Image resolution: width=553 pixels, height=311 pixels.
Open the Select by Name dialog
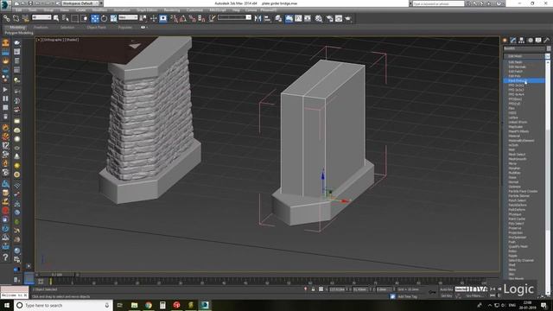point(66,18)
